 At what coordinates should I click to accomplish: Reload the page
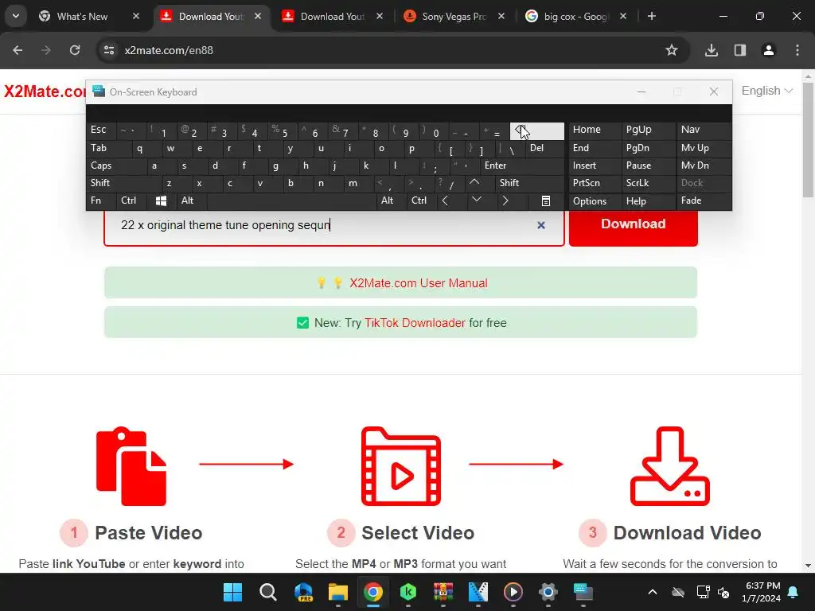pos(75,50)
